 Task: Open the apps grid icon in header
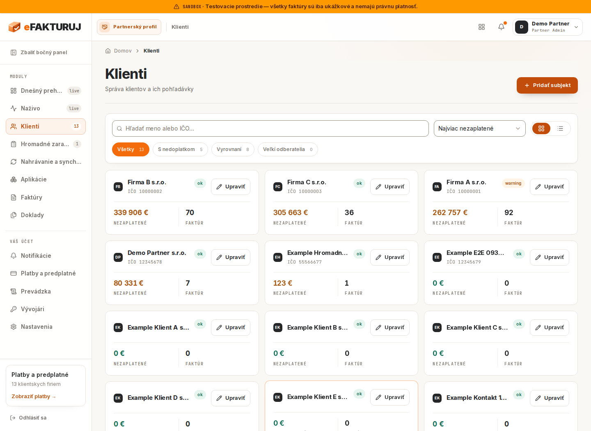click(x=482, y=27)
